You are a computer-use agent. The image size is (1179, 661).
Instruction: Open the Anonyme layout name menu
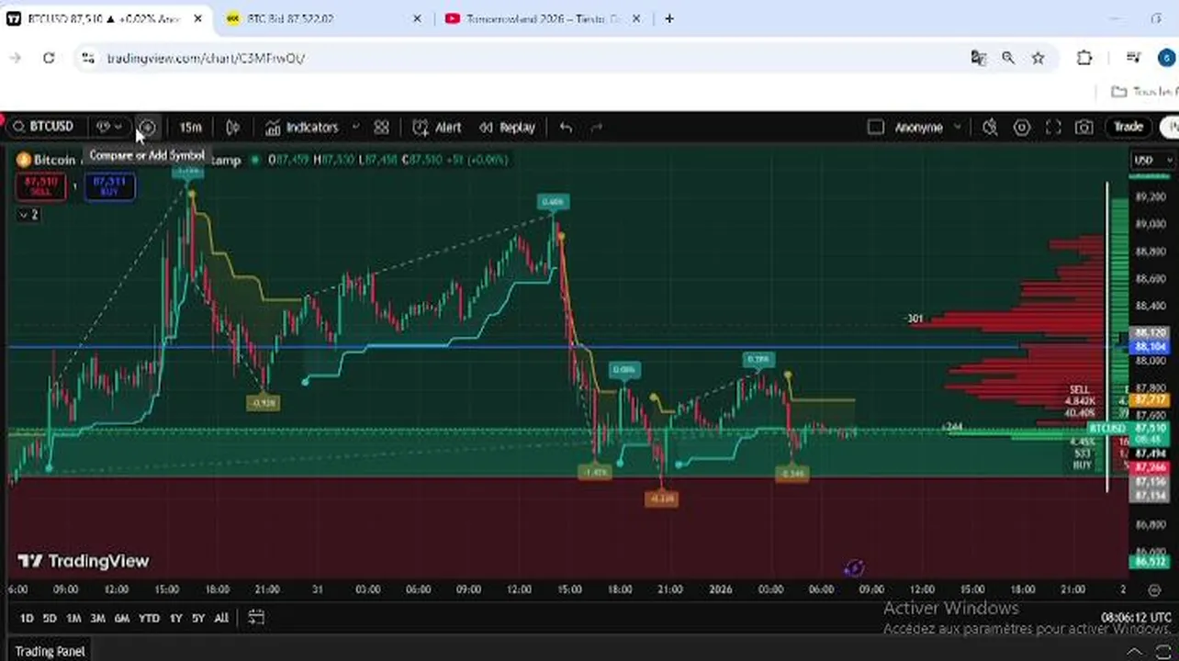[927, 128]
